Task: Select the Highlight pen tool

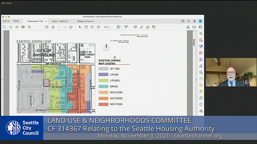Action: (141, 27)
